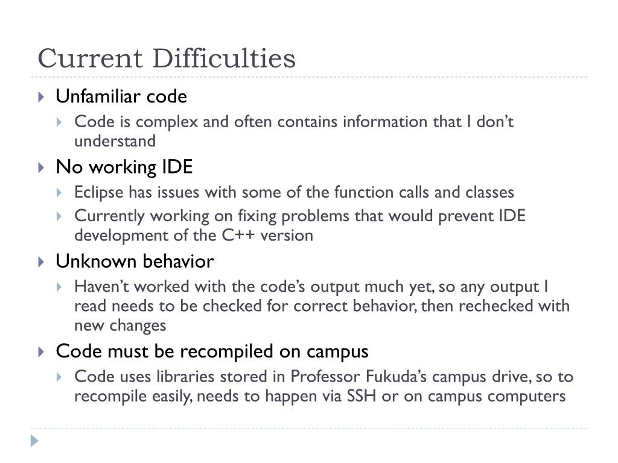Click the arrow bullet beside No working IDE
The image size is (618, 463).
coord(41,168)
